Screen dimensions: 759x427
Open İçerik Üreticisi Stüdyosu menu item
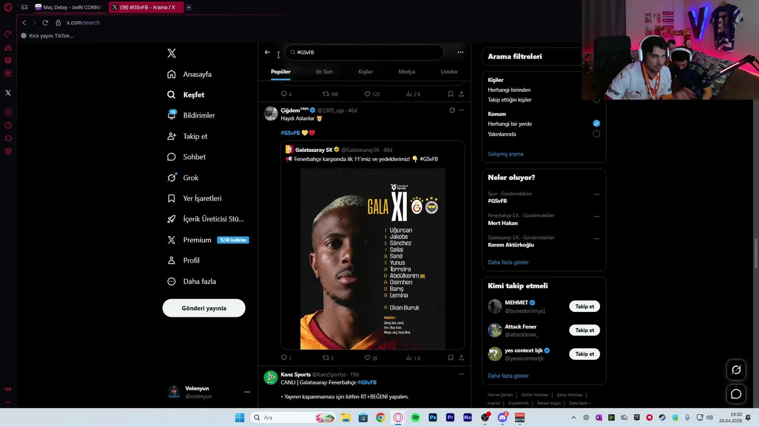pos(206,219)
